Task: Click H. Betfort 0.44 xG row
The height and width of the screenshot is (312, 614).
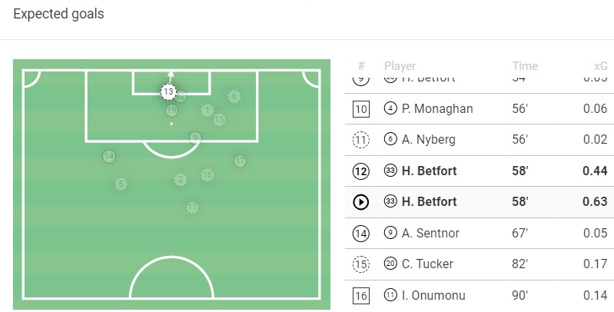Action: [x=476, y=171]
